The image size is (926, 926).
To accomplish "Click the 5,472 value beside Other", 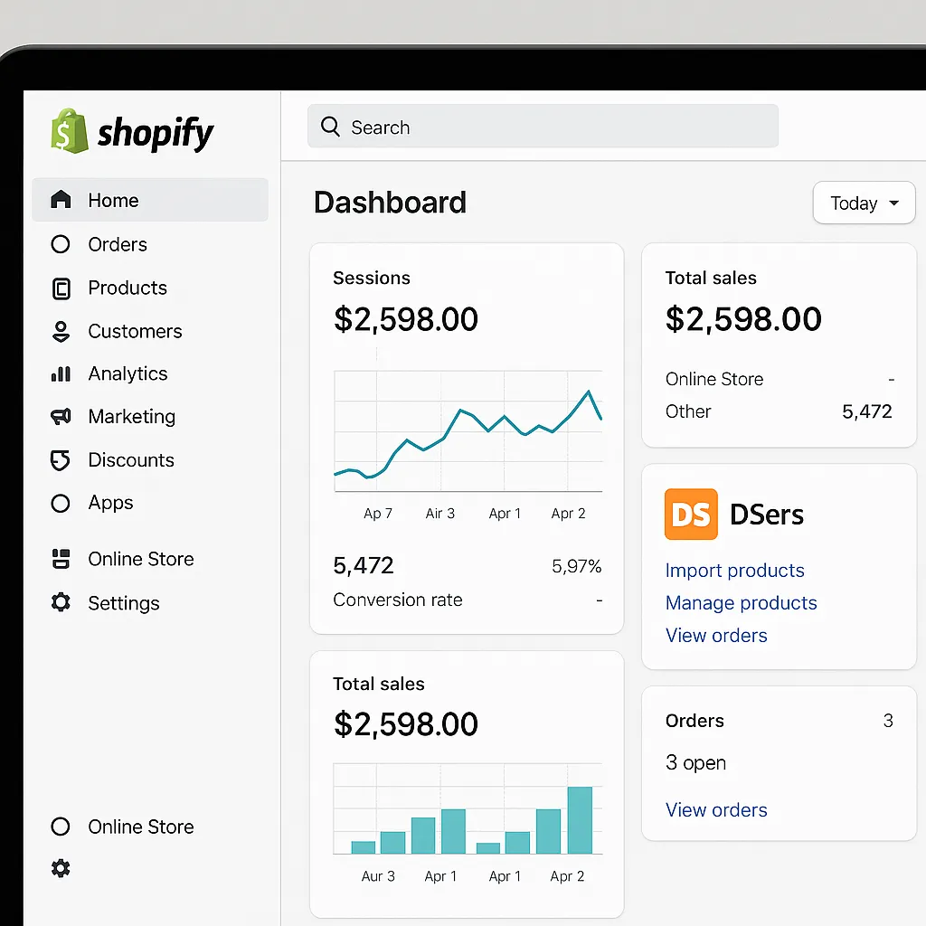I will click(x=867, y=411).
